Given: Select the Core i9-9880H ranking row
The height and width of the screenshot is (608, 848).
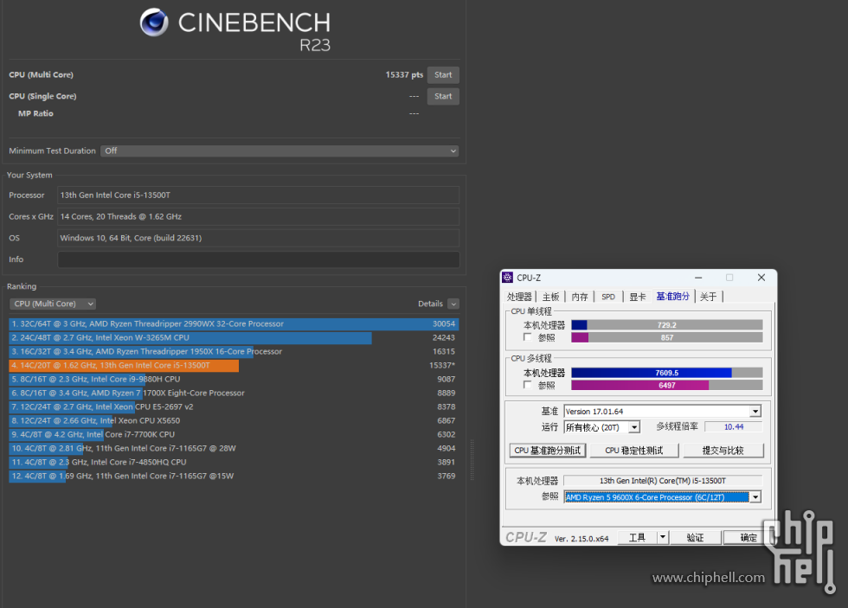Looking at the screenshot, I should coord(234,380).
